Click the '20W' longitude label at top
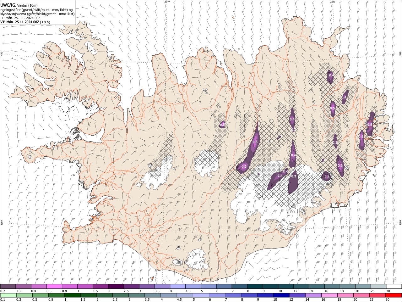Image resolution: width=402 pixels, height=302 pixels. click(x=167, y=2)
